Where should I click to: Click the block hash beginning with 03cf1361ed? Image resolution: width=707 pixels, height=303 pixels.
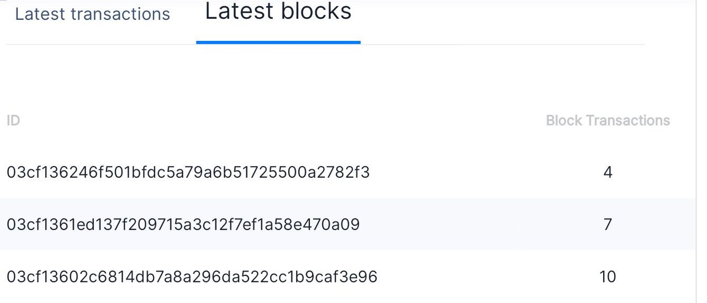click(183, 225)
